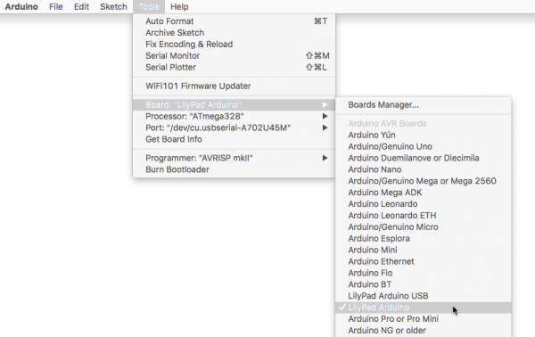
Task: Select Burn Bootloader
Action: tap(234, 169)
